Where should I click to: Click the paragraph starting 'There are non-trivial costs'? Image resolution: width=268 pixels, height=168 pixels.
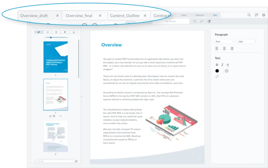(x=143, y=79)
